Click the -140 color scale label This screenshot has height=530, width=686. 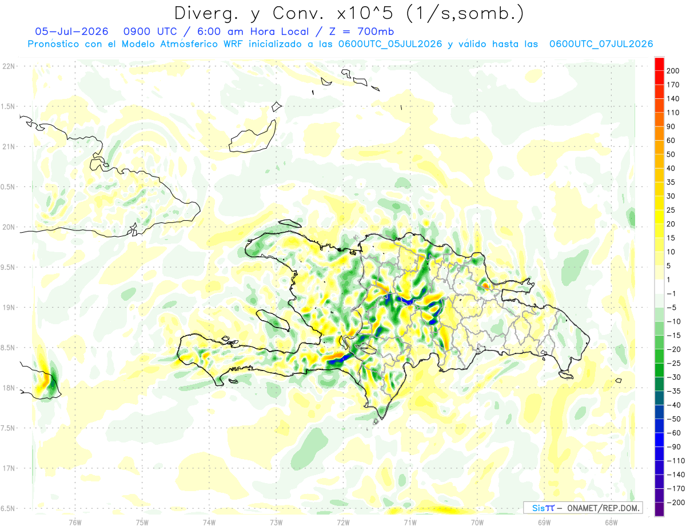tap(677, 475)
